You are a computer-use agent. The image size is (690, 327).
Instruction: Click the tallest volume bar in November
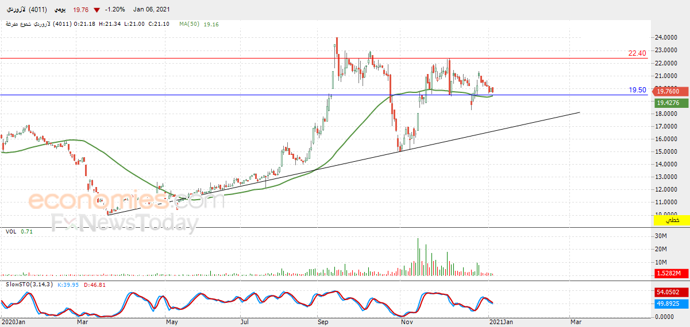coord(418,257)
